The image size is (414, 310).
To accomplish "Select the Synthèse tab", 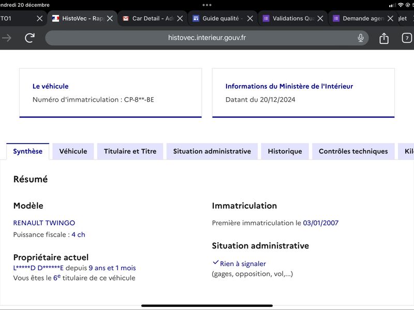I will tap(28, 151).
